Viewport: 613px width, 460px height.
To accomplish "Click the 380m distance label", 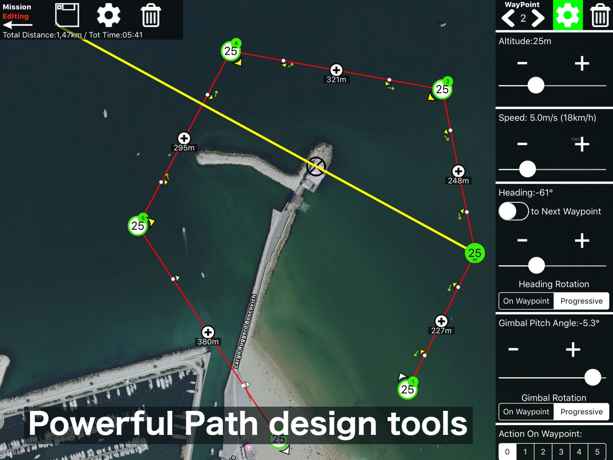I will pos(208,342).
